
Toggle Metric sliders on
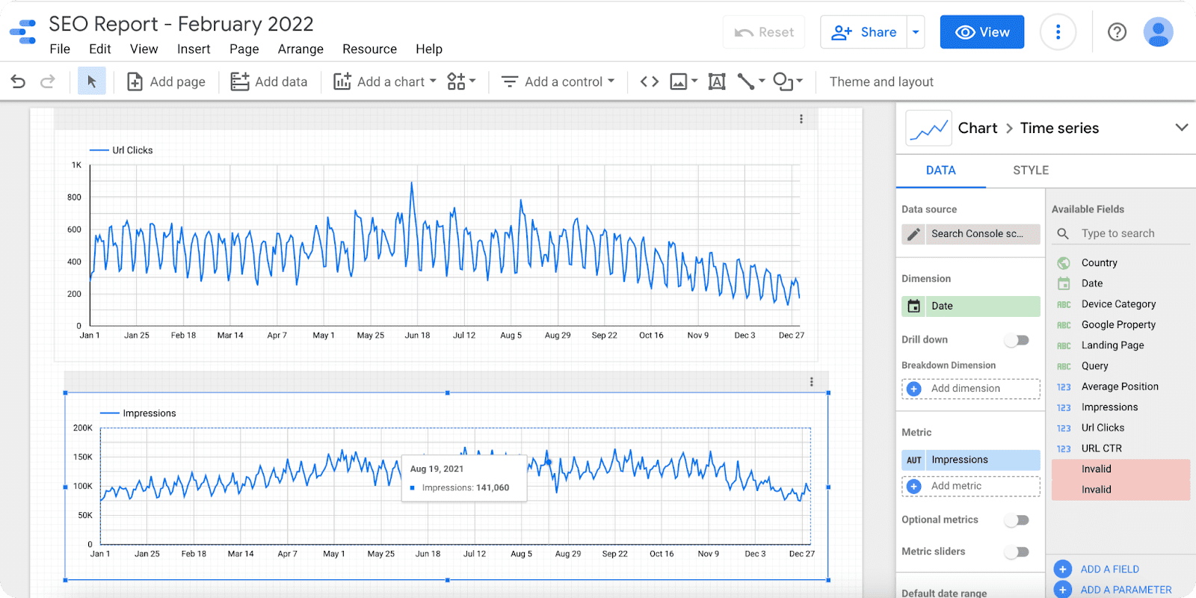coord(1017,552)
